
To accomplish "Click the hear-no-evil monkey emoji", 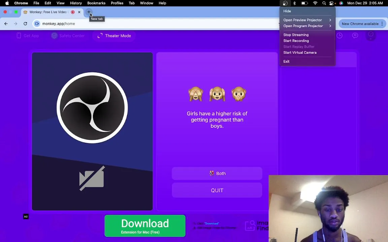I will tap(217, 94).
